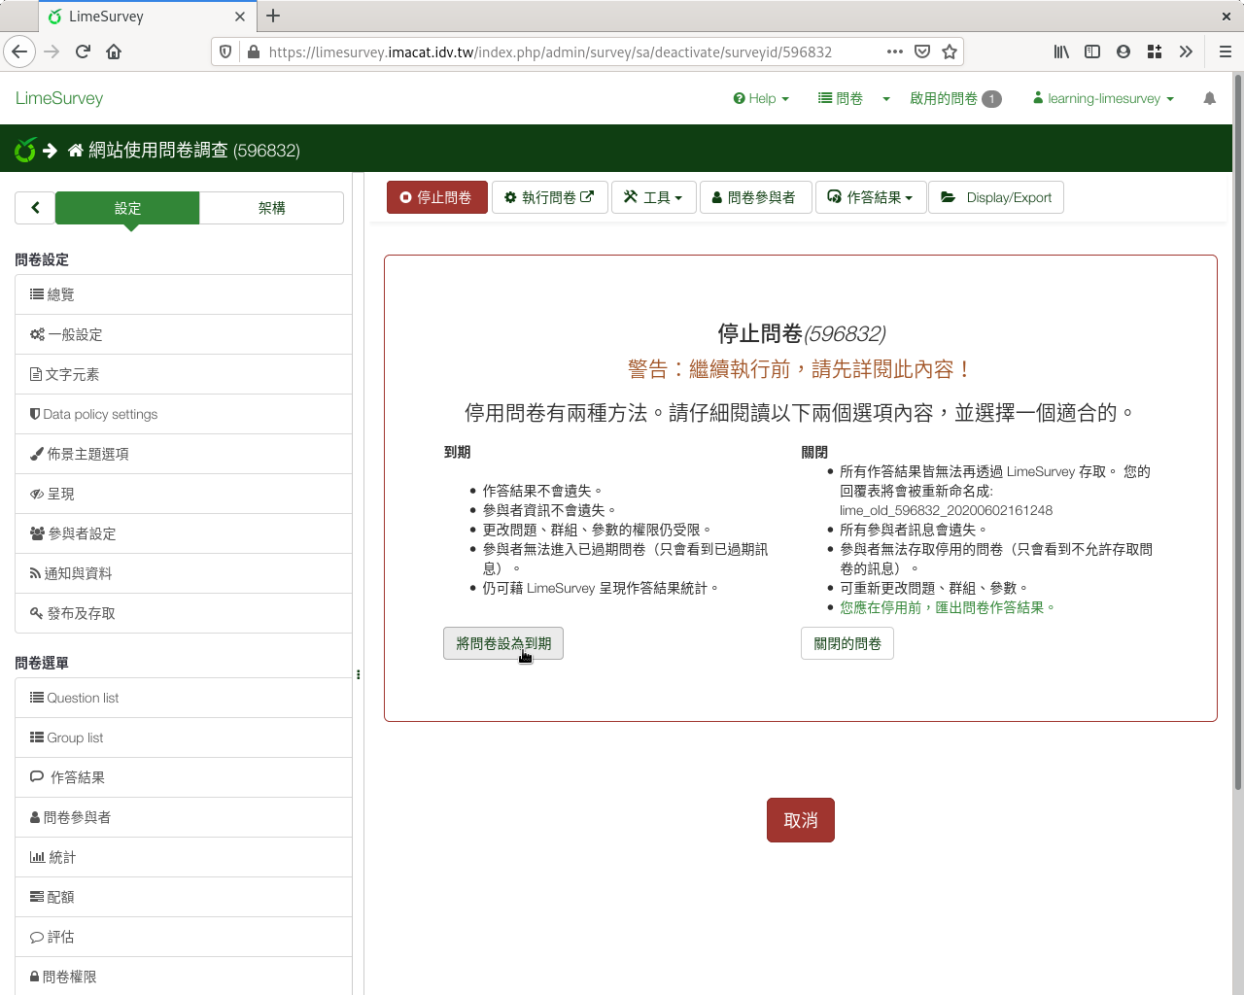Open Data policy settings
The width and height of the screenshot is (1244, 995).
pos(184,414)
